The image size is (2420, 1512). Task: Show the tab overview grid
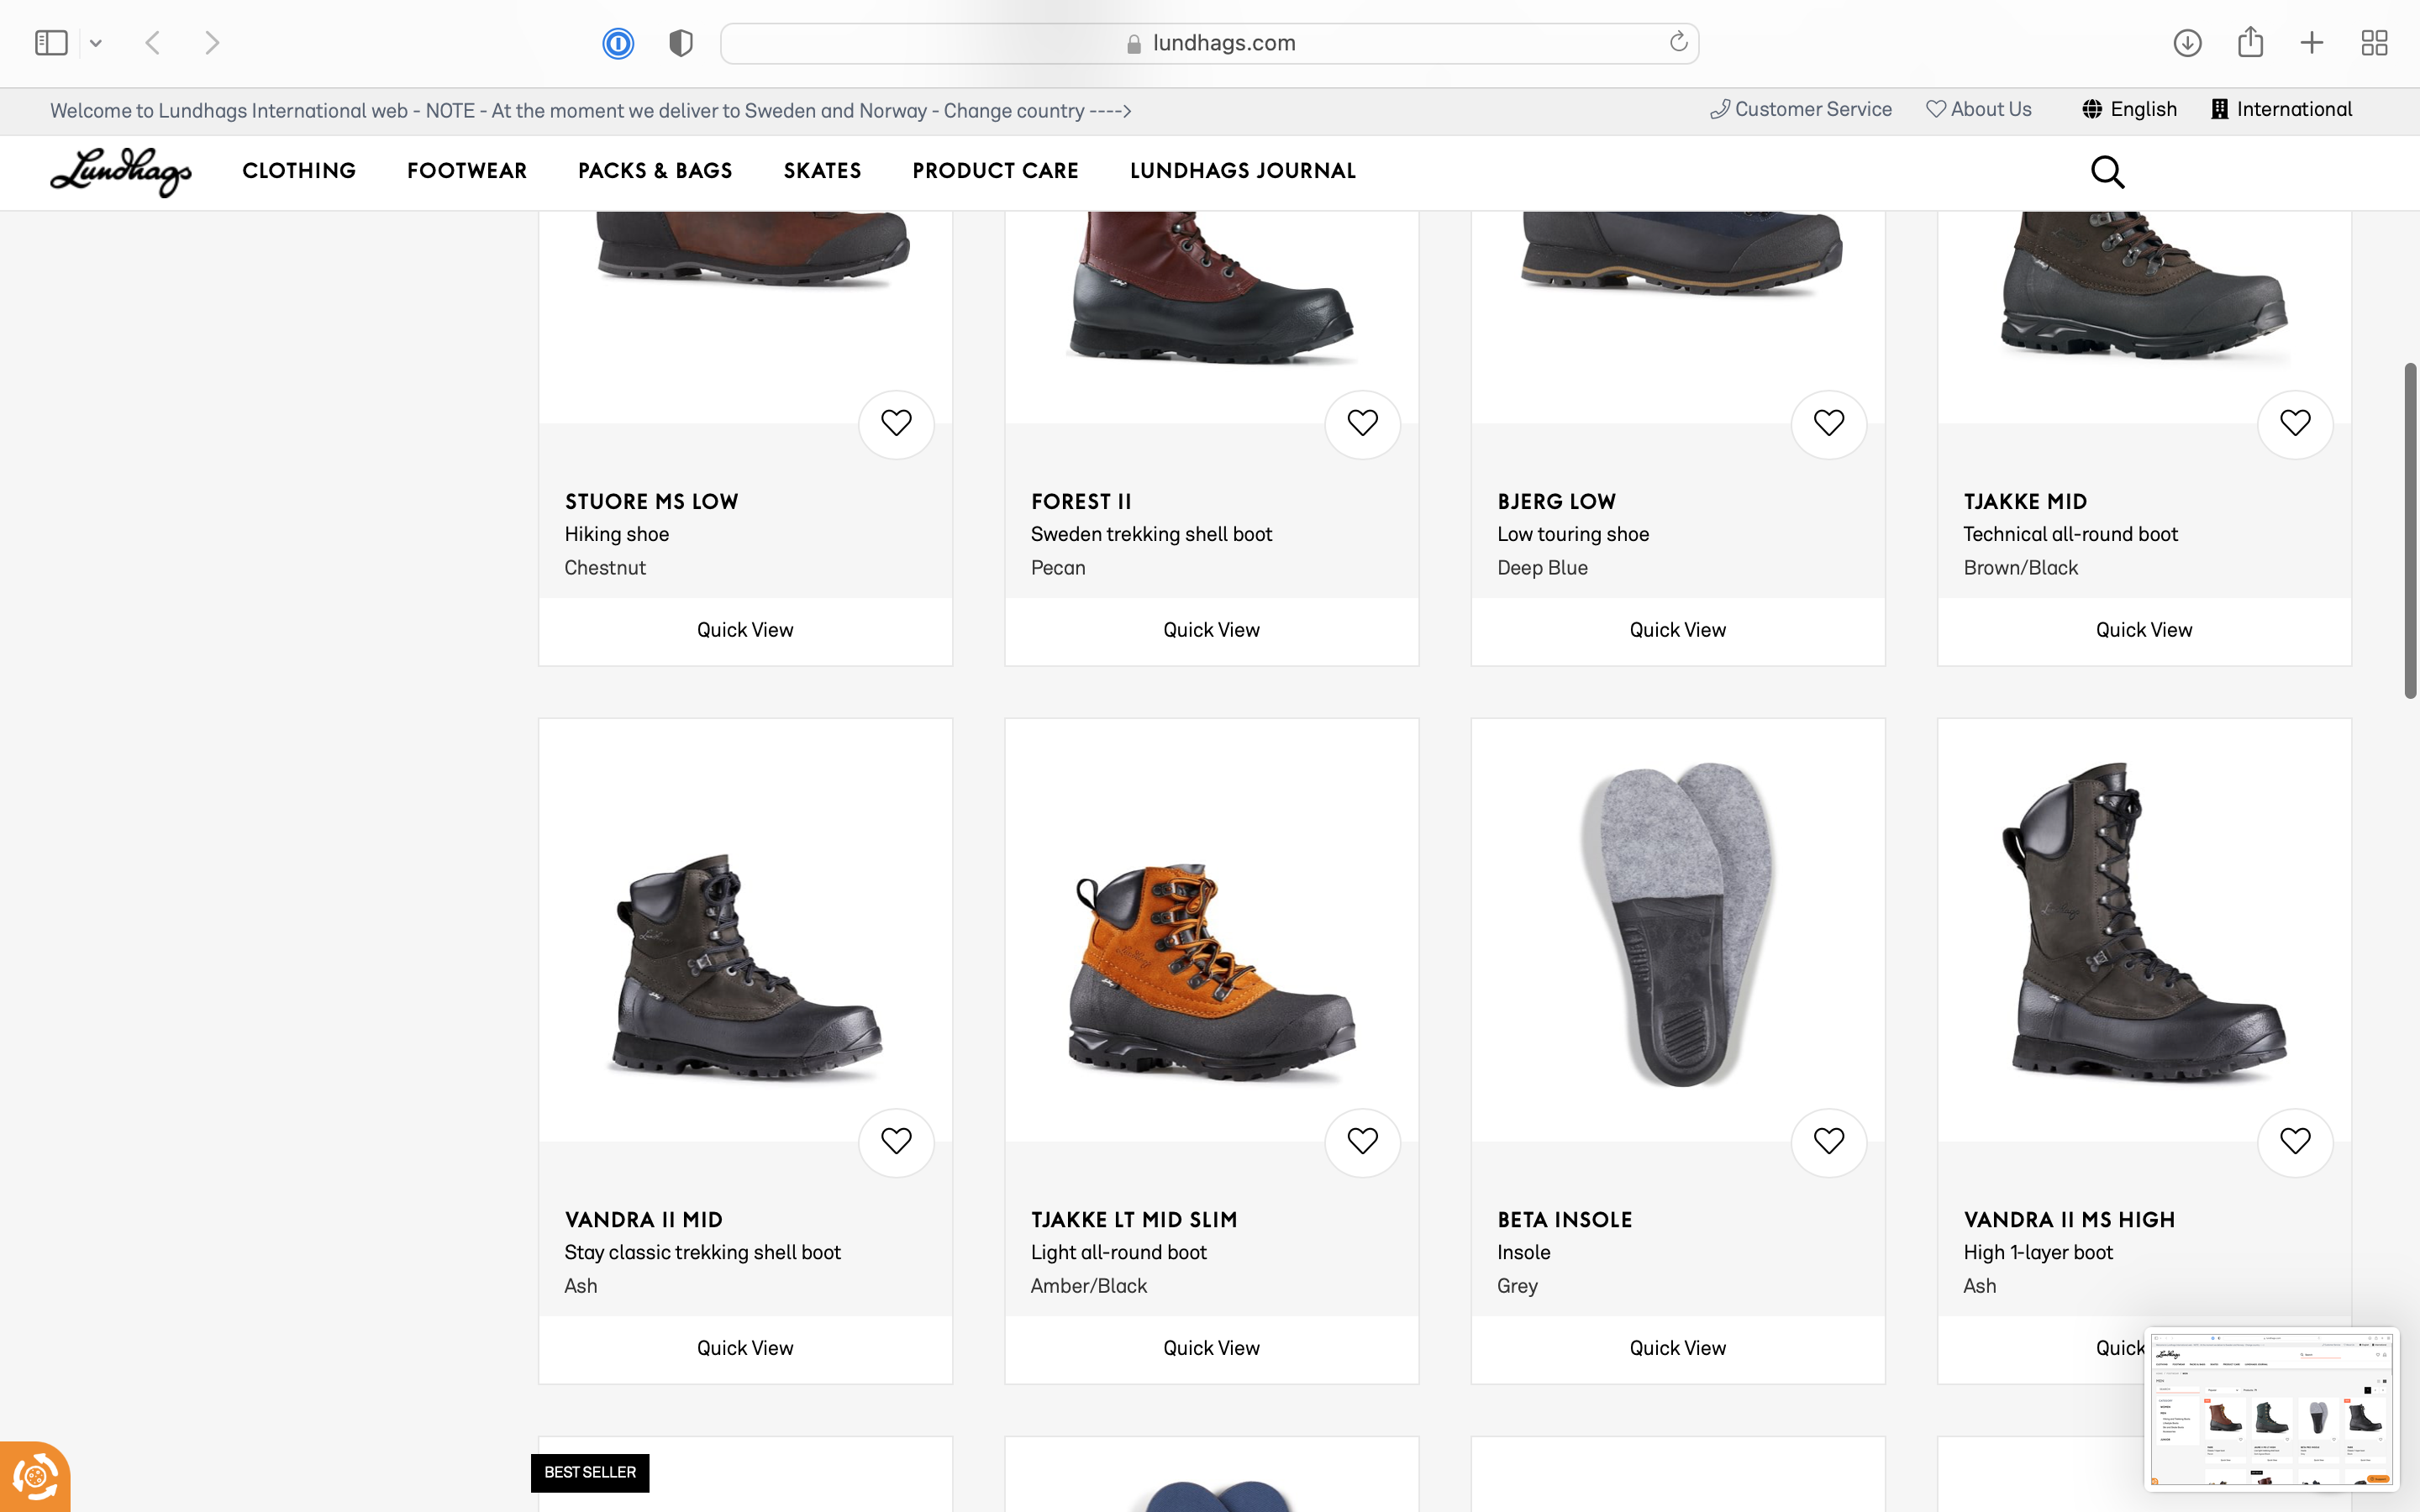(x=2374, y=43)
